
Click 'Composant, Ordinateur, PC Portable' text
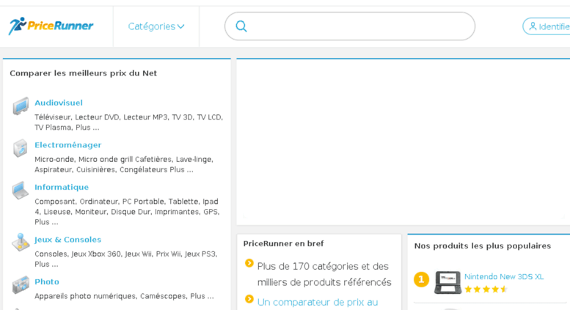pyautogui.click(x=99, y=202)
